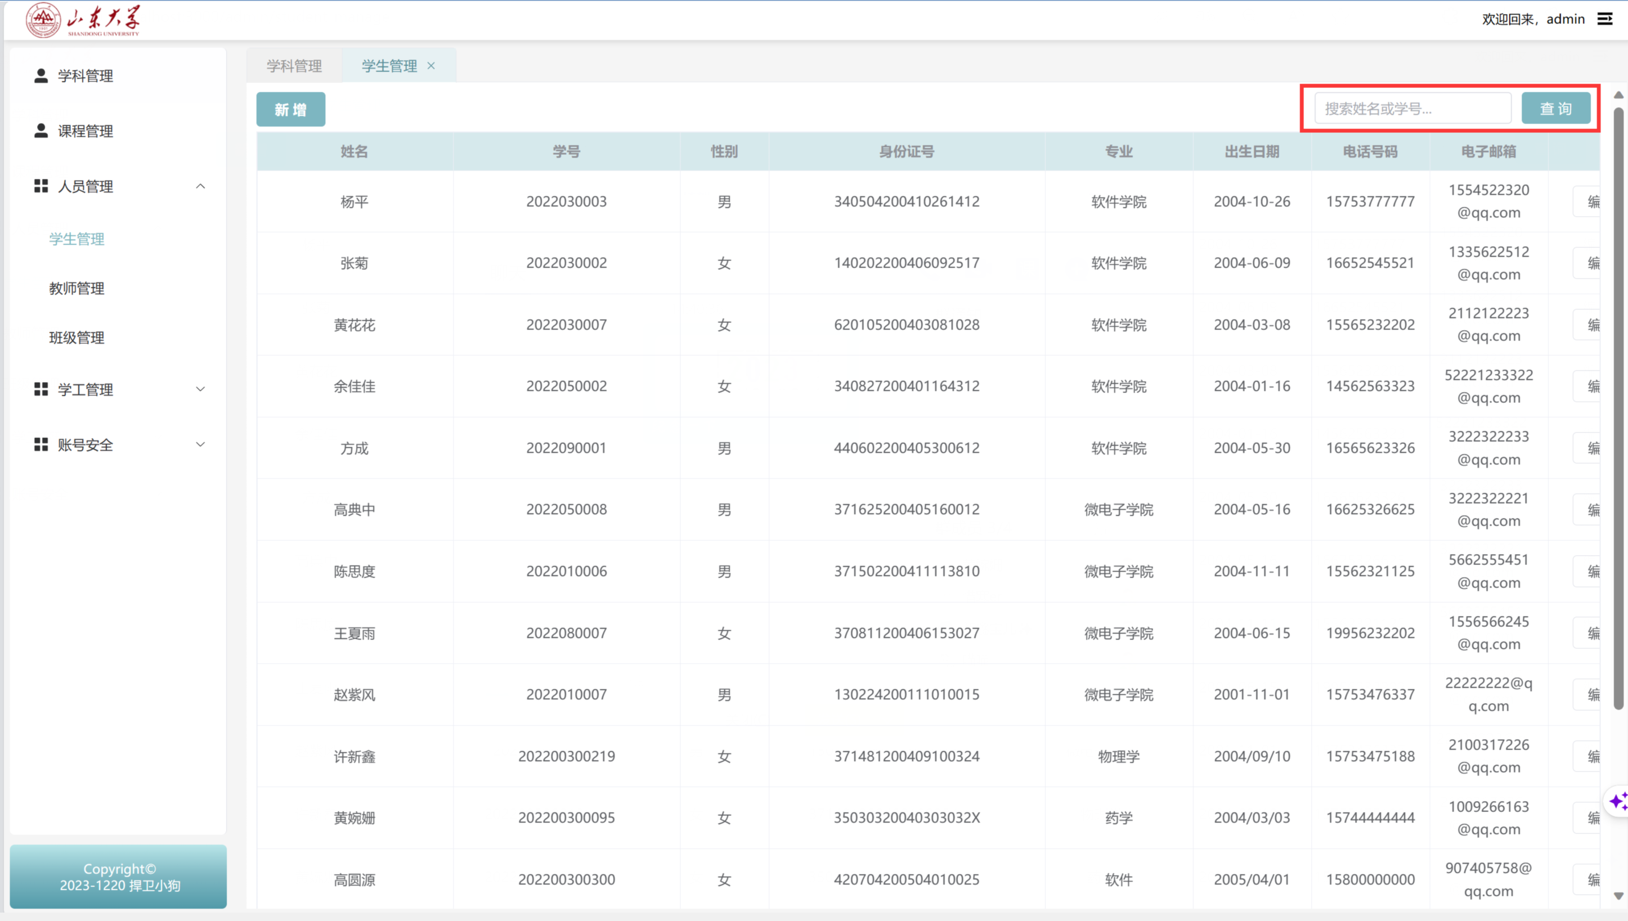Click the edit button in 杨平's row
This screenshot has height=921, width=1628.
1587,202
